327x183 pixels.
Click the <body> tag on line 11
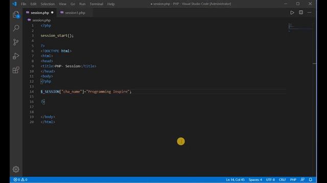[x=46, y=76]
